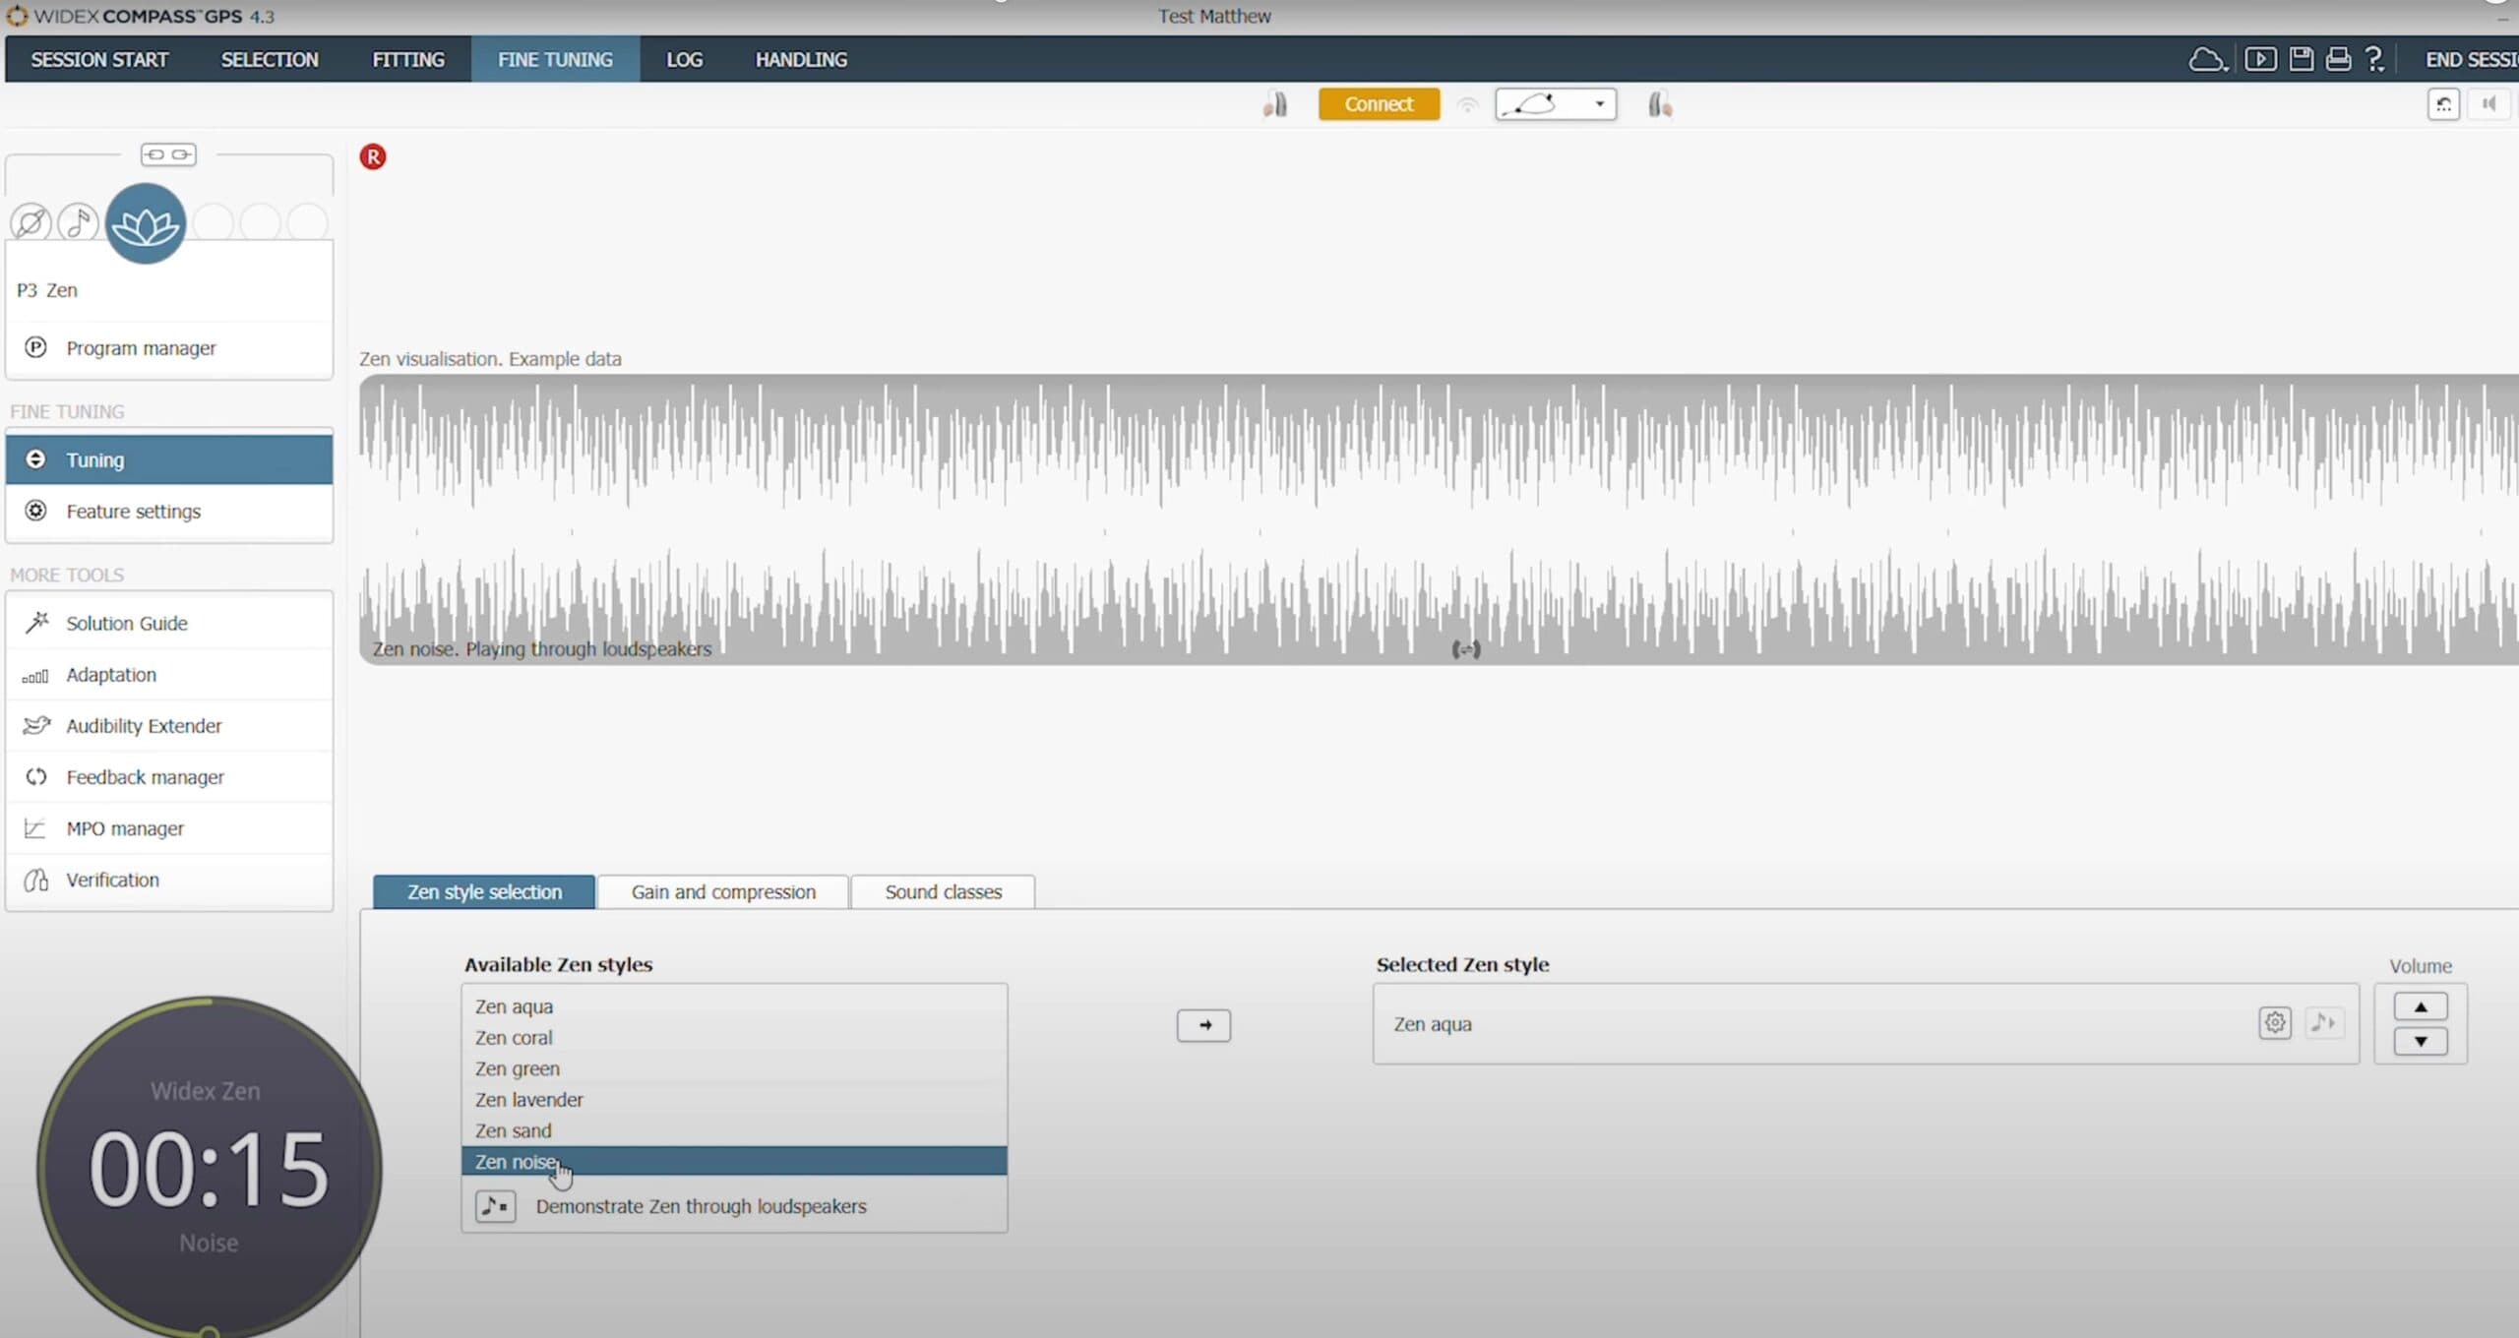Select Tuning in the Fine Tuning sidebar
2519x1338 pixels.
169,459
